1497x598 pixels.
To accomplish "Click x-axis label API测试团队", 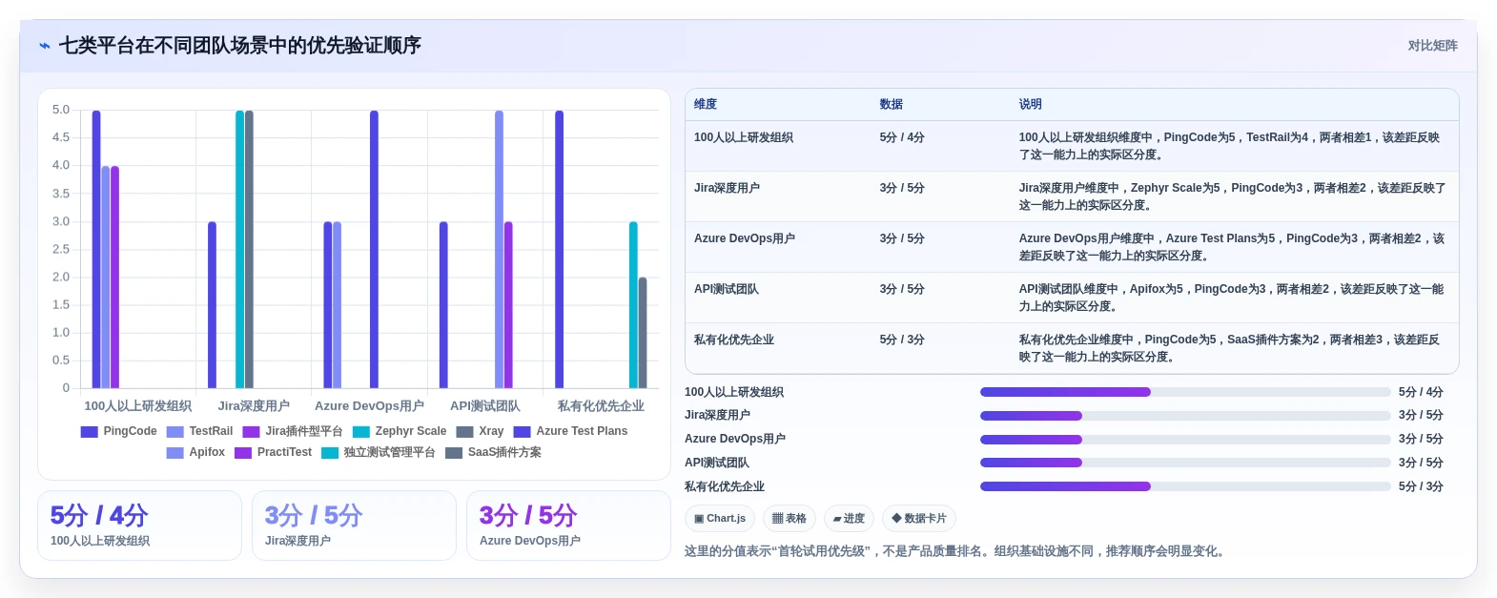I will pyautogui.click(x=485, y=406).
